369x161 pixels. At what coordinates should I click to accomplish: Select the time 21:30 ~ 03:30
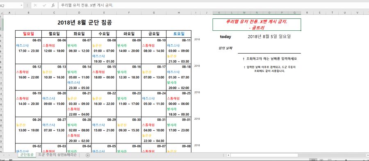tap(179, 61)
